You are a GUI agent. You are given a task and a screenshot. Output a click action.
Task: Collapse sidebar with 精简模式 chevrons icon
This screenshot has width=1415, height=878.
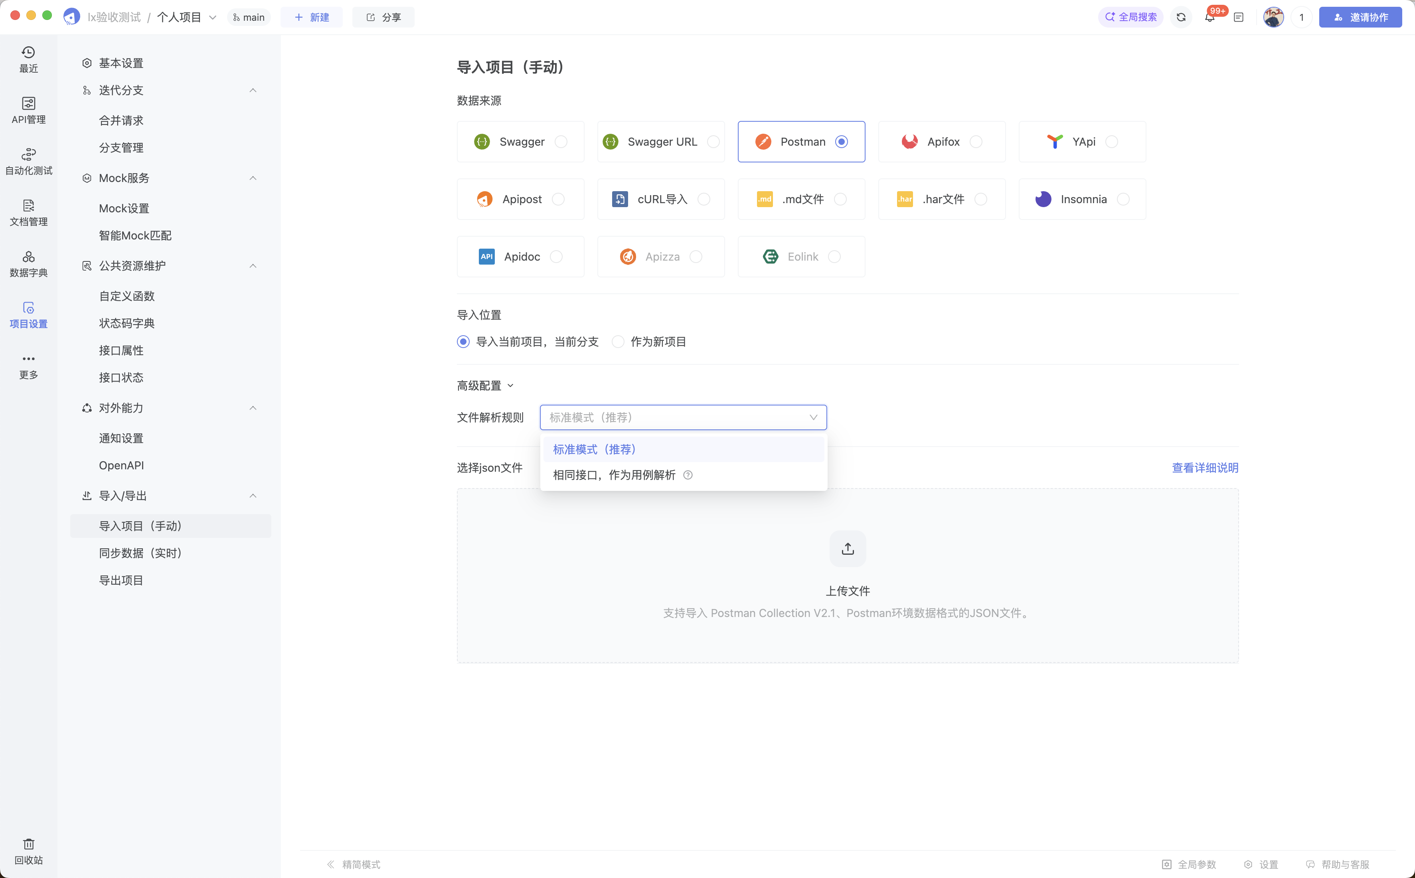pyautogui.click(x=330, y=864)
